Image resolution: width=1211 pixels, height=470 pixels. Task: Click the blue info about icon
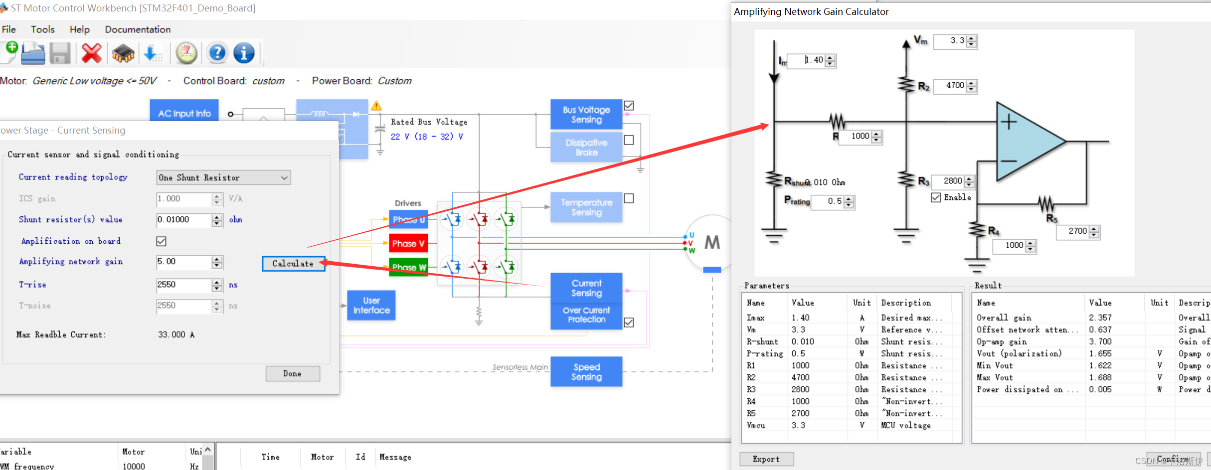click(244, 53)
